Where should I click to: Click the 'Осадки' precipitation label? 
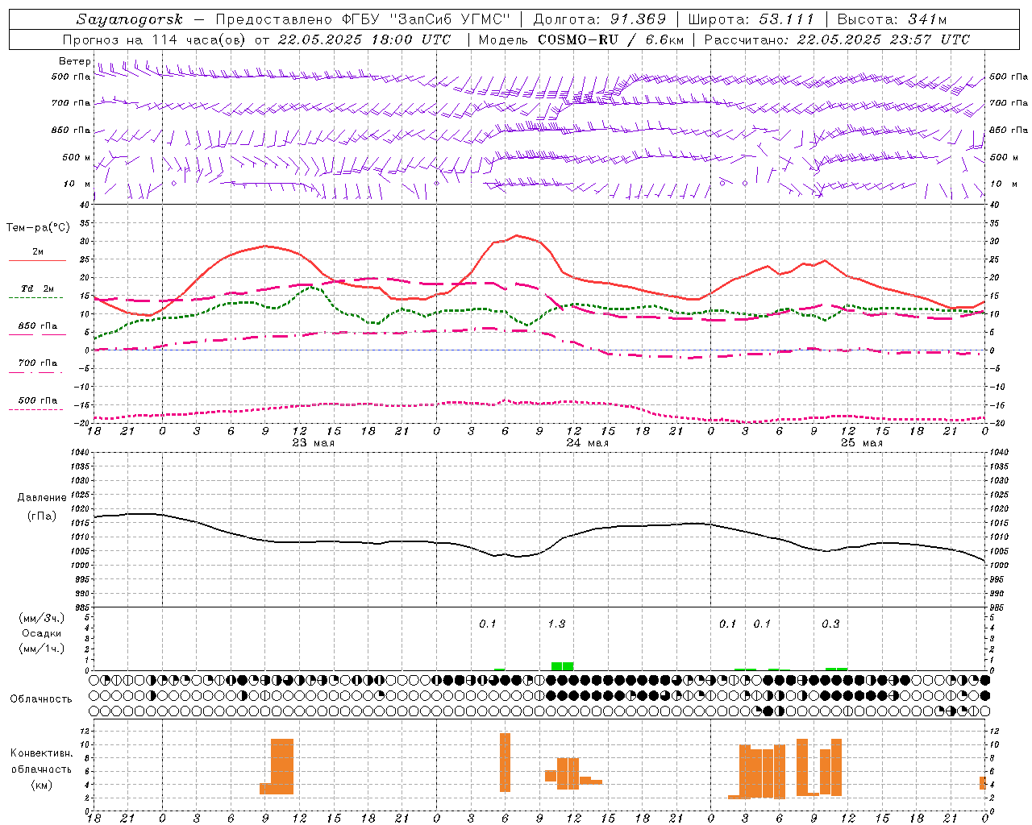[42, 633]
